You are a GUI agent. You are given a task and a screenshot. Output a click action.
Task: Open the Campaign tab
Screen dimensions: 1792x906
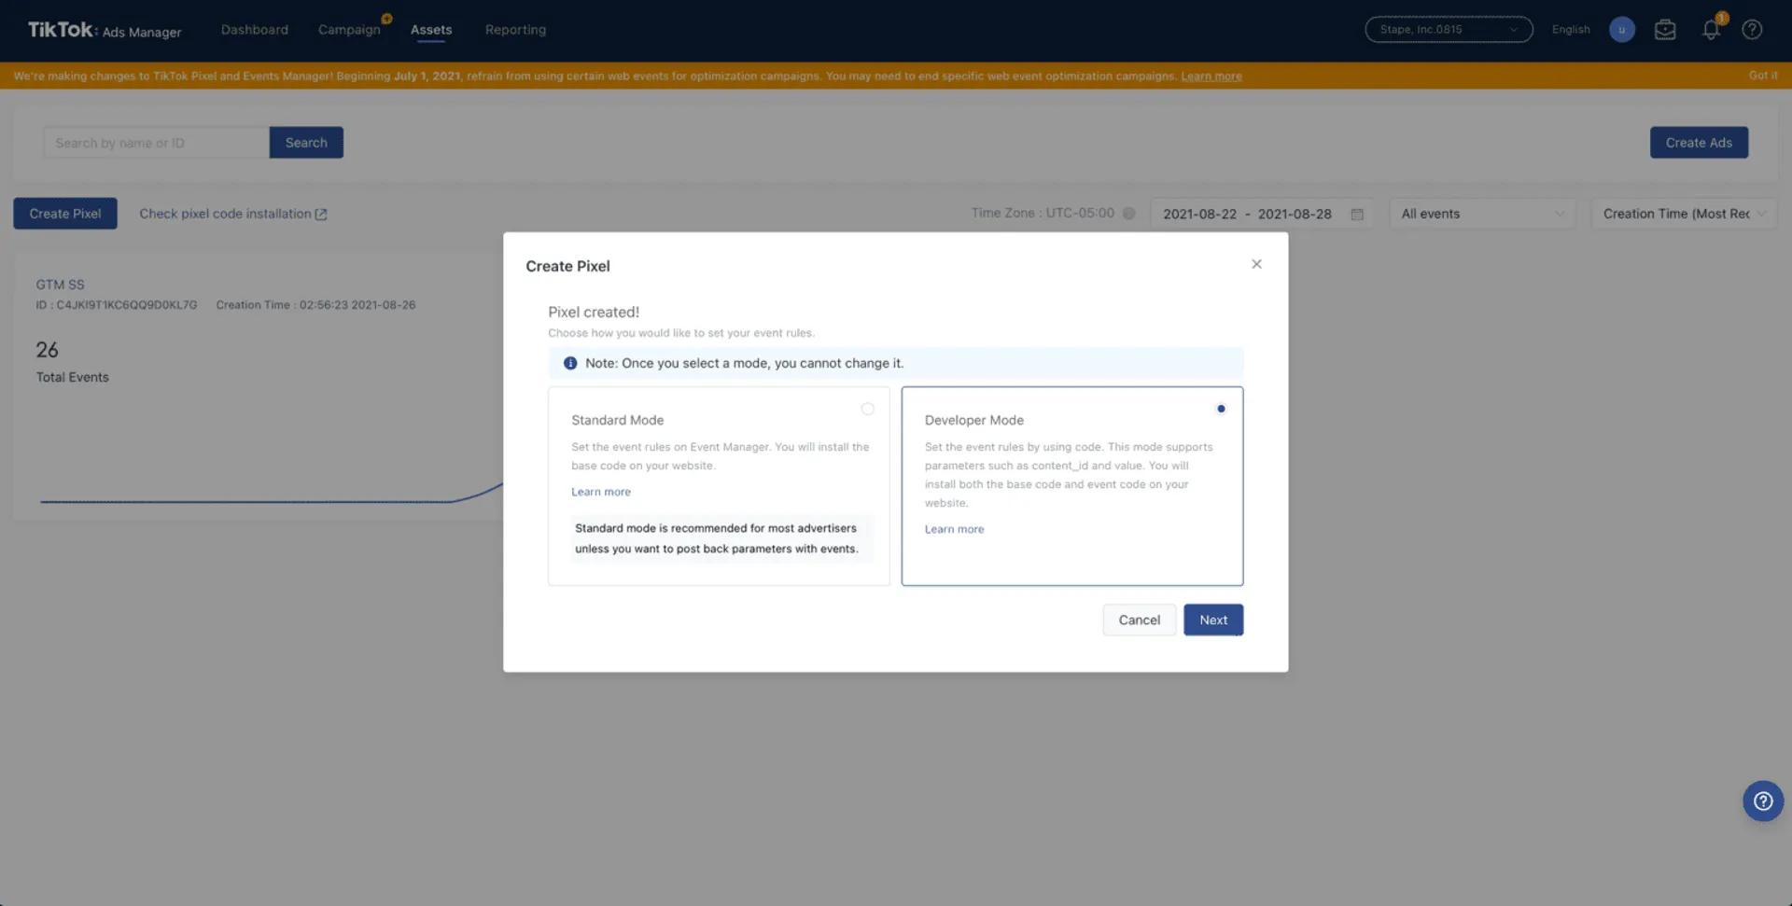tap(349, 30)
